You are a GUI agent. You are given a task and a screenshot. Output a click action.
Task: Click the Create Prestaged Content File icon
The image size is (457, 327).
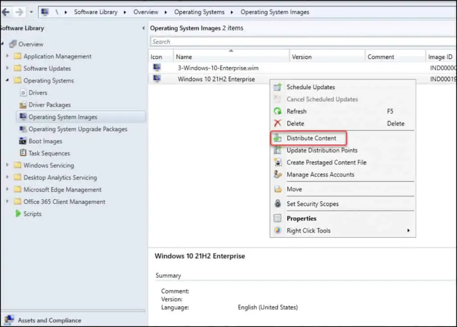pyautogui.click(x=278, y=162)
